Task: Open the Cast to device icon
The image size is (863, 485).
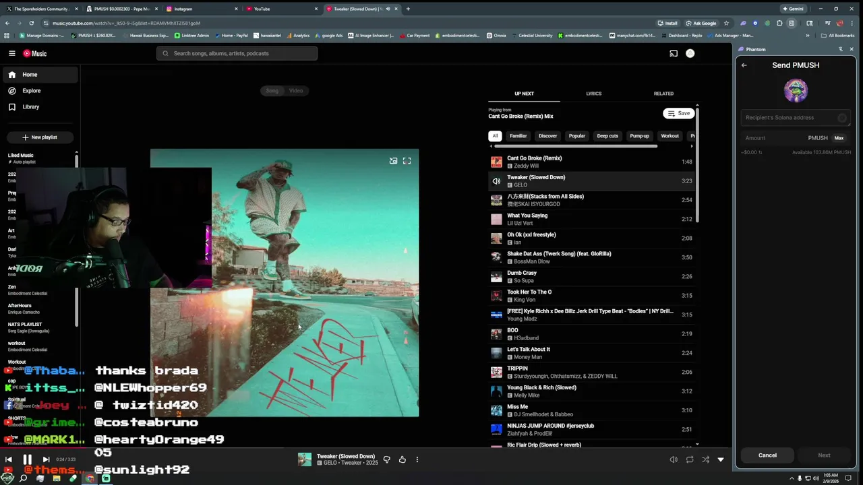Action: pyautogui.click(x=673, y=53)
